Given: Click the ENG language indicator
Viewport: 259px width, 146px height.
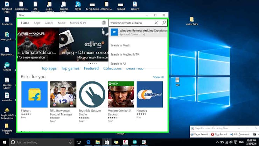Looking at the screenshot, I should click(x=241, y=142).
